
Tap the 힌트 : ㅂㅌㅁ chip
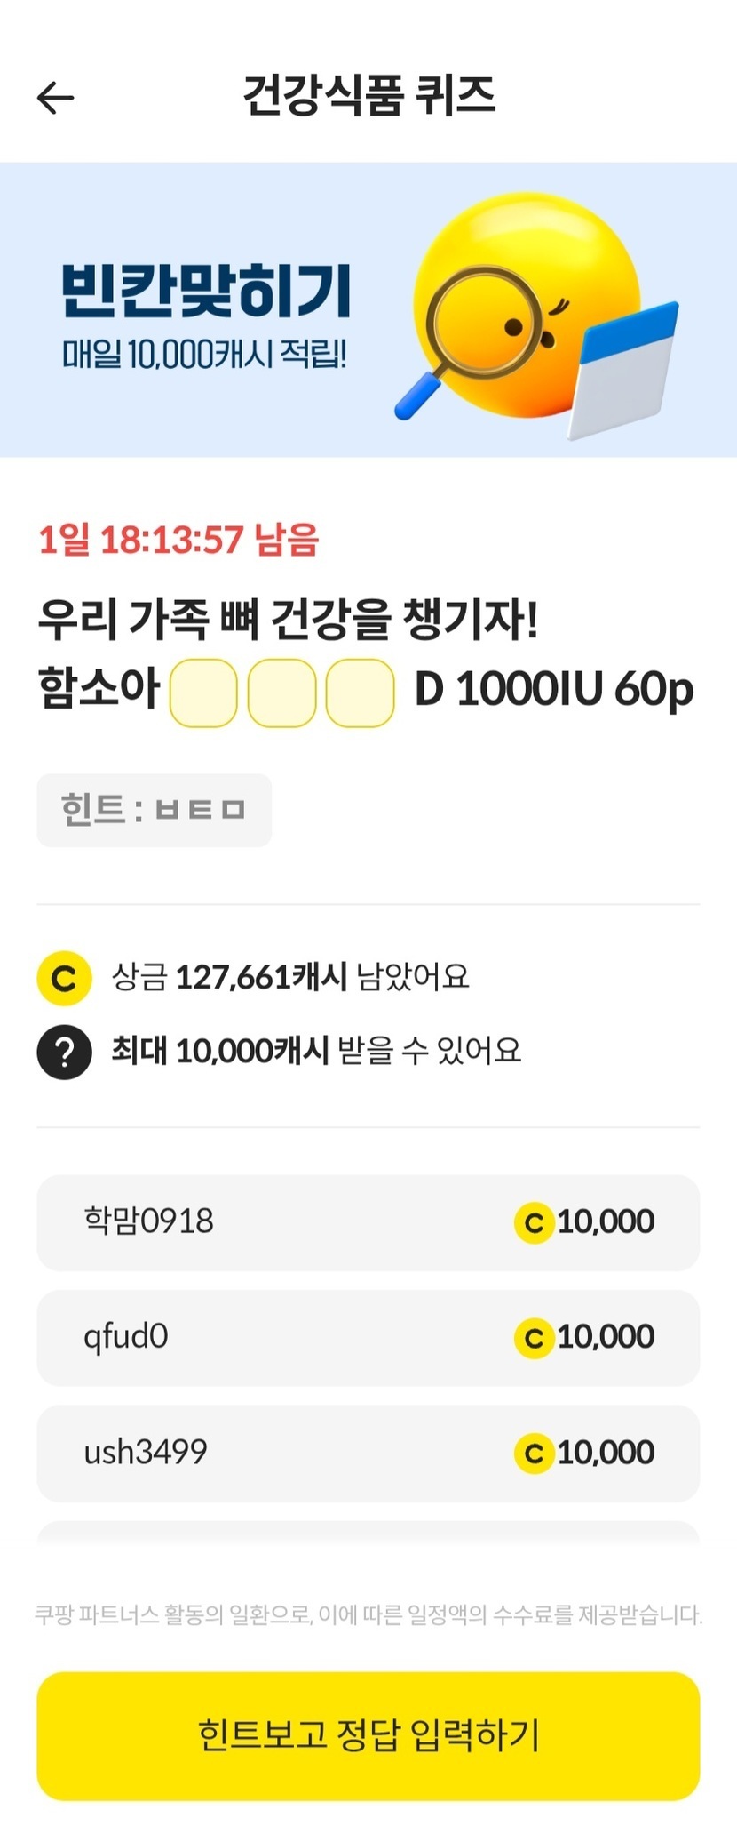[x=154, y=810]
